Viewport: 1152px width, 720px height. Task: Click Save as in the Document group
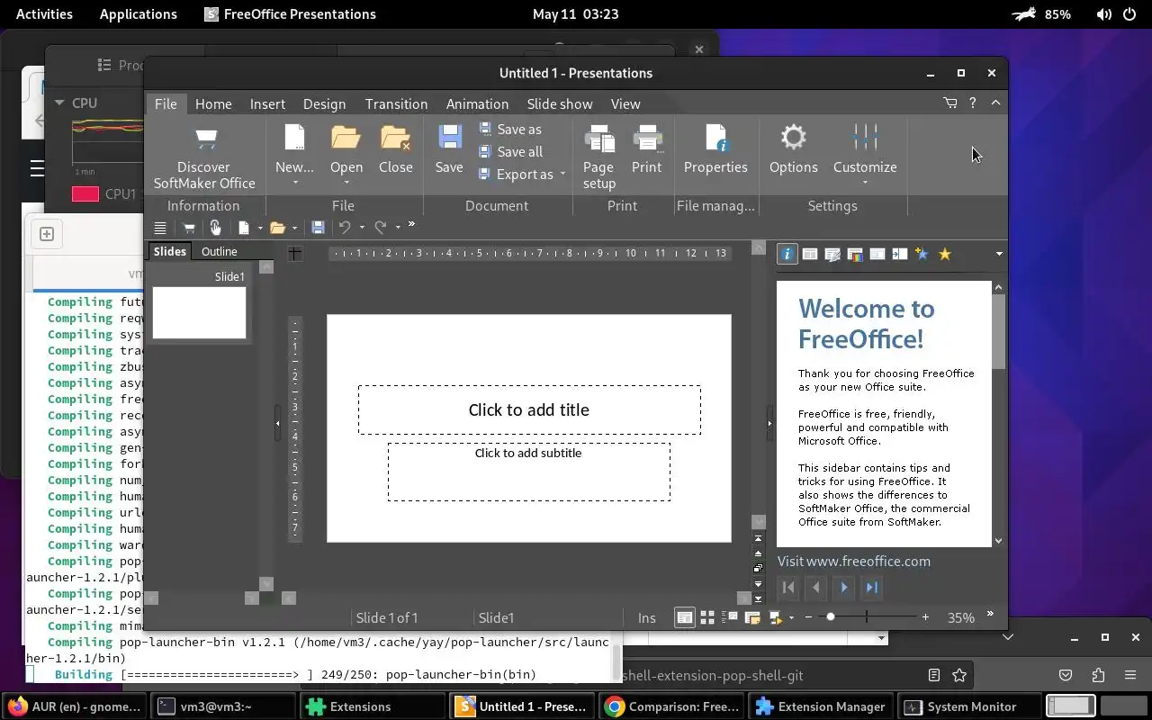pos(510,130)
